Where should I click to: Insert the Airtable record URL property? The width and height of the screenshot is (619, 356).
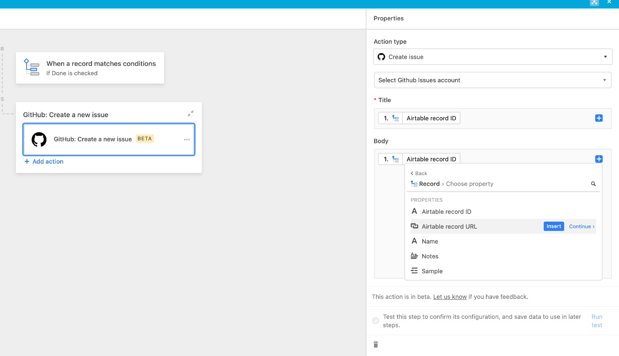[x=554, y=226]
